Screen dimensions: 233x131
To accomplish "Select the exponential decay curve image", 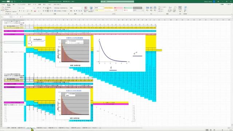I will [119, 53].
